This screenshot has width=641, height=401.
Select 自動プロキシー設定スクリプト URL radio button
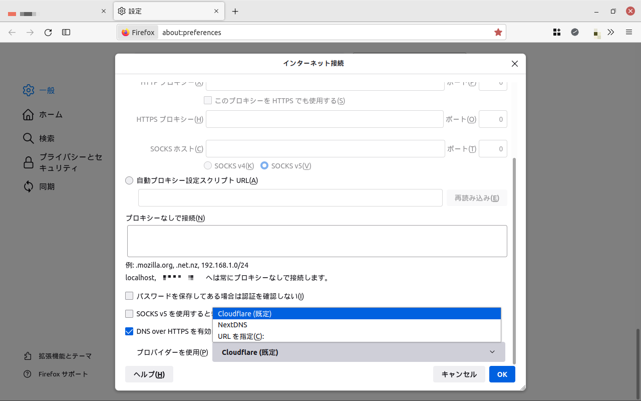[129, 180]
